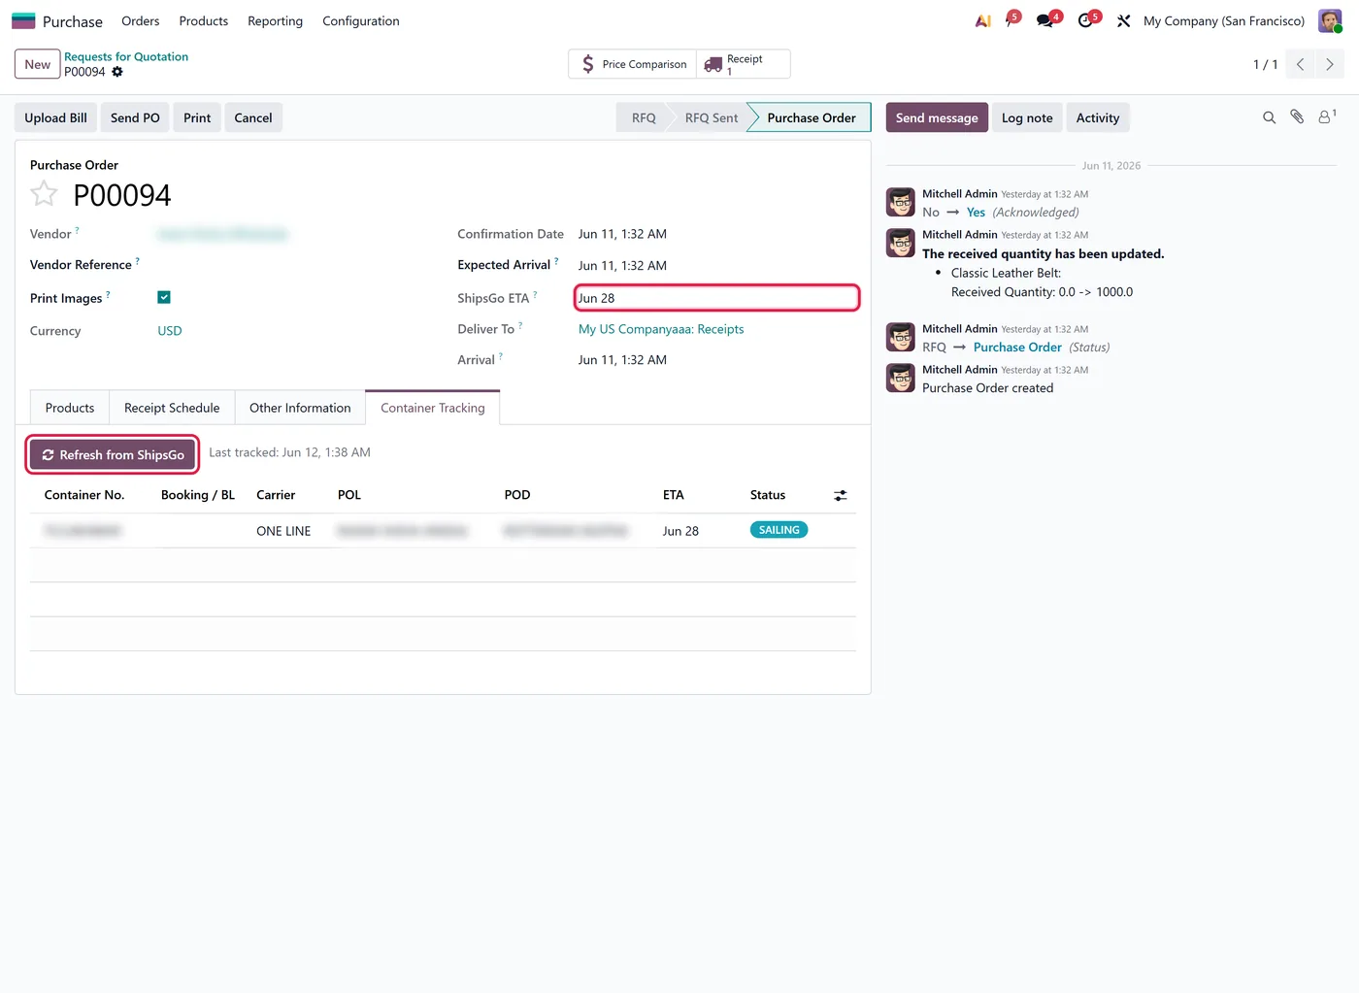Screen dimensions: 1359x993
Task: Open the Products menu
Action: click(x=204, y=20)
